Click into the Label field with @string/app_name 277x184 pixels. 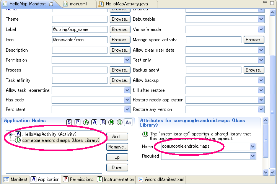click(80, 29)
